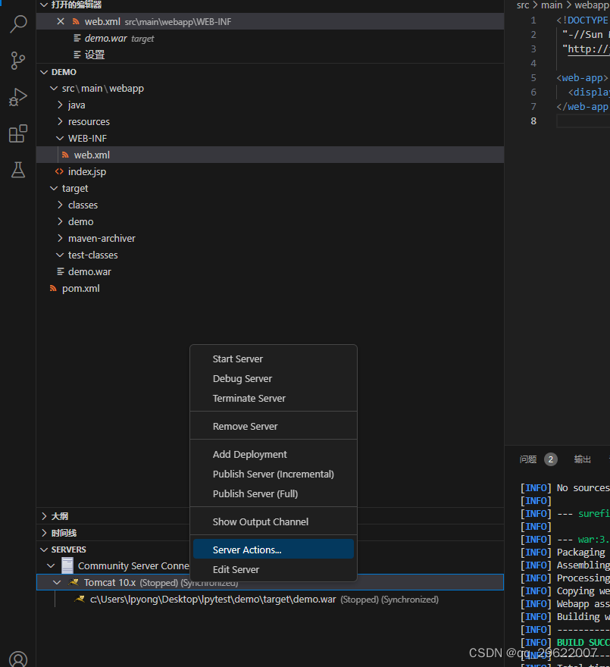Choose Publish Server (Incremental)
610x667 pixels.
tap(273, 474)
